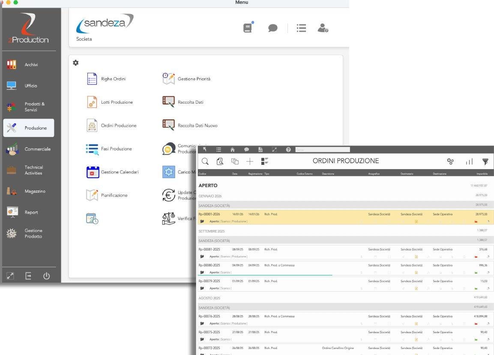Image resolution: width=494 pixels, height=355 pixels.
Task: Click the calendar chart clock icon below Pianificazione
Action: coord(92,218)
